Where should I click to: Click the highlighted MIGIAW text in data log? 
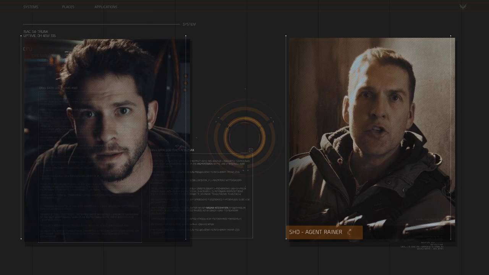(x=217, y=208)
